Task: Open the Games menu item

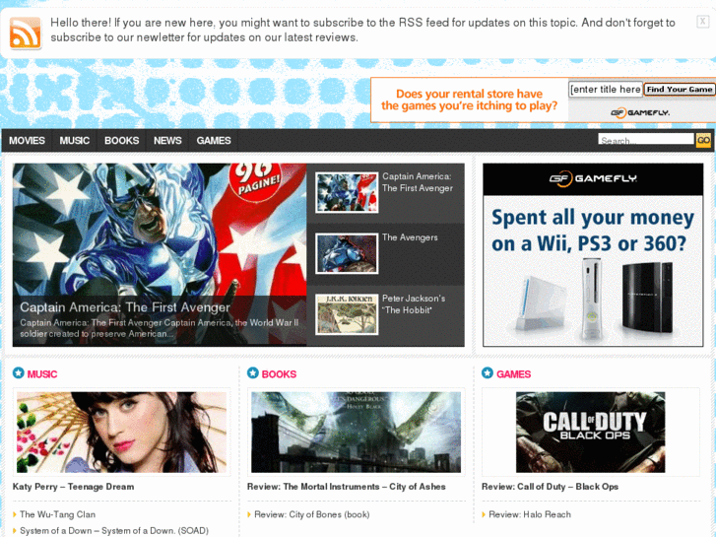Action: coord(214,140)
